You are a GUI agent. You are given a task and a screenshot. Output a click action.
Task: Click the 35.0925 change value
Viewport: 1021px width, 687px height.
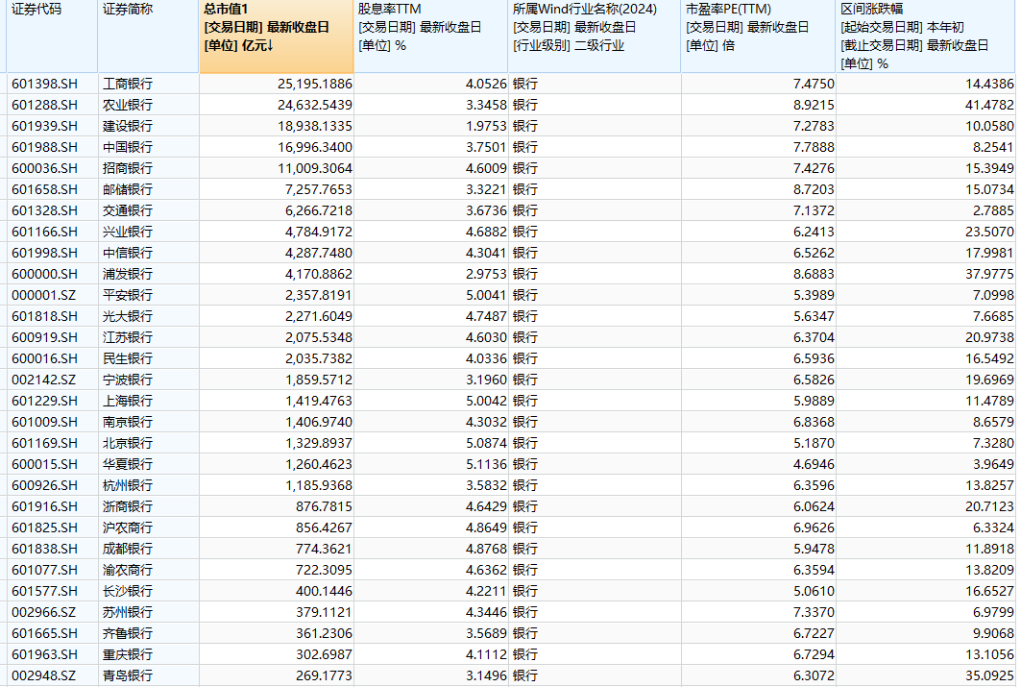point(989,675)
